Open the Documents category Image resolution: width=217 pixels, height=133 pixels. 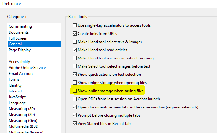[19, 32]
